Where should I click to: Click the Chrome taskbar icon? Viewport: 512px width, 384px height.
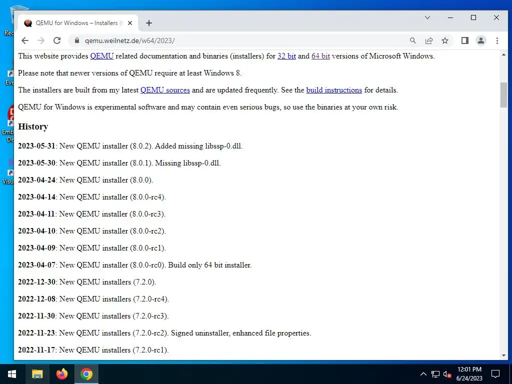tap(86, 374)
